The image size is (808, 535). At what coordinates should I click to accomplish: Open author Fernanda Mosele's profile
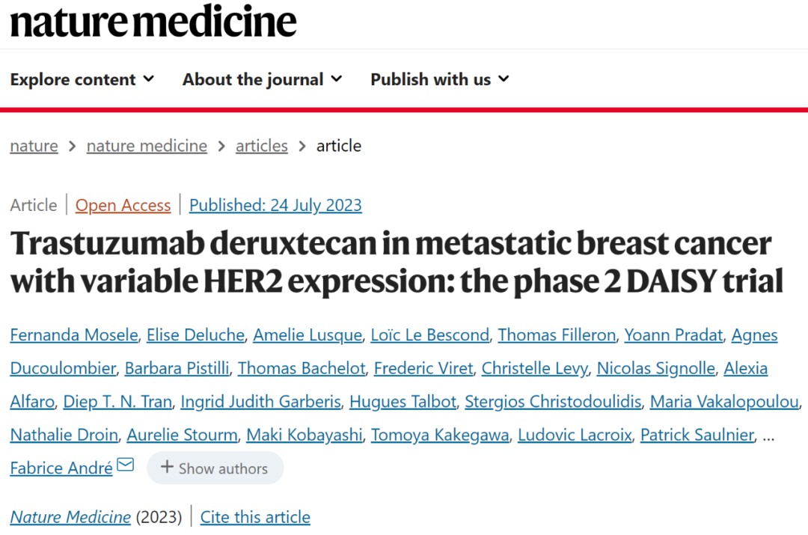(x=74, y=335)
